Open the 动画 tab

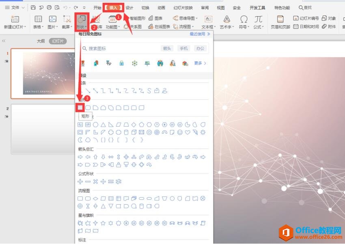point(161,8)
